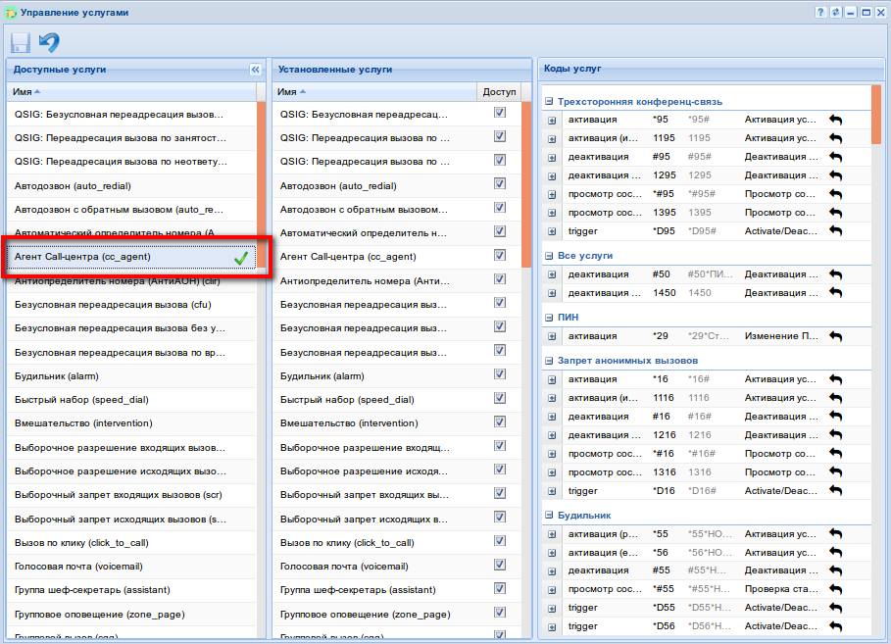Sort available services by Имя column header
The image size is (891, 644).
(x=26, y=91)
